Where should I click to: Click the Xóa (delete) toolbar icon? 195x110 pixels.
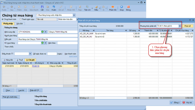(47, 8)
